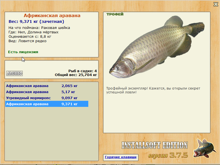220x165 pixels.
Task: Close the fish cage window with X
Action: click(216, 4)
